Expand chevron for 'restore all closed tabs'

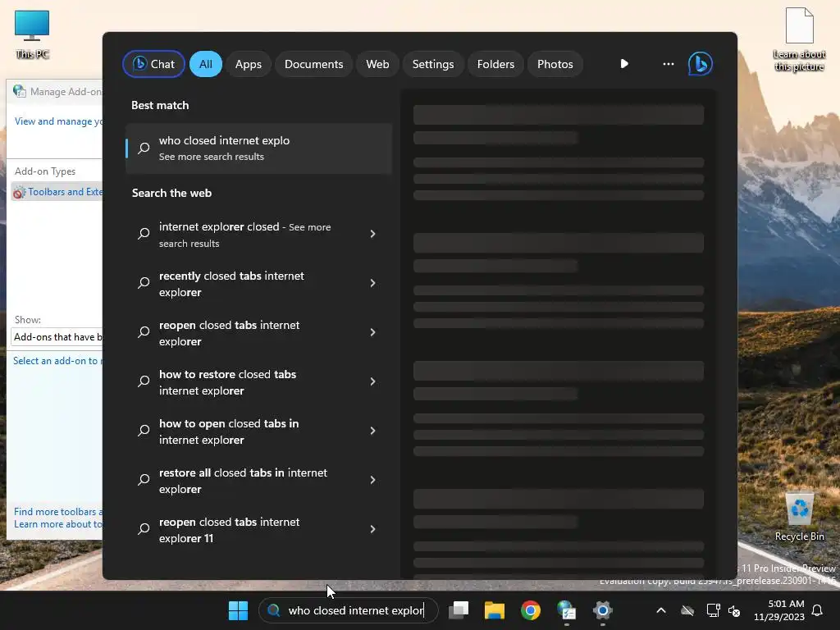373,480
